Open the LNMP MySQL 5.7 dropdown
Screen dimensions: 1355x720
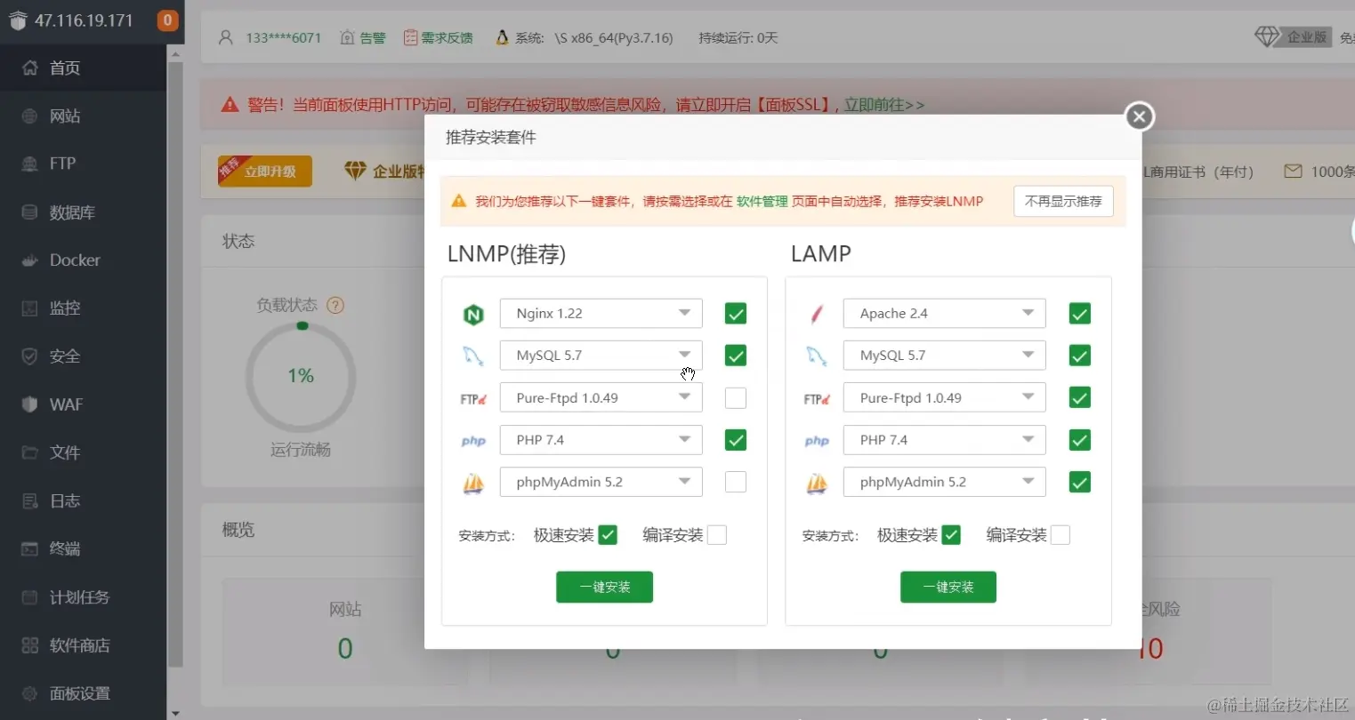click(601, 356)
